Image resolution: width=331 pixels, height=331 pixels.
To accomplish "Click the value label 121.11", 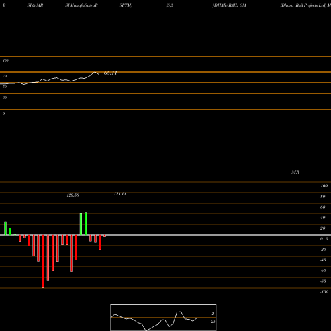I will point(120,194).
